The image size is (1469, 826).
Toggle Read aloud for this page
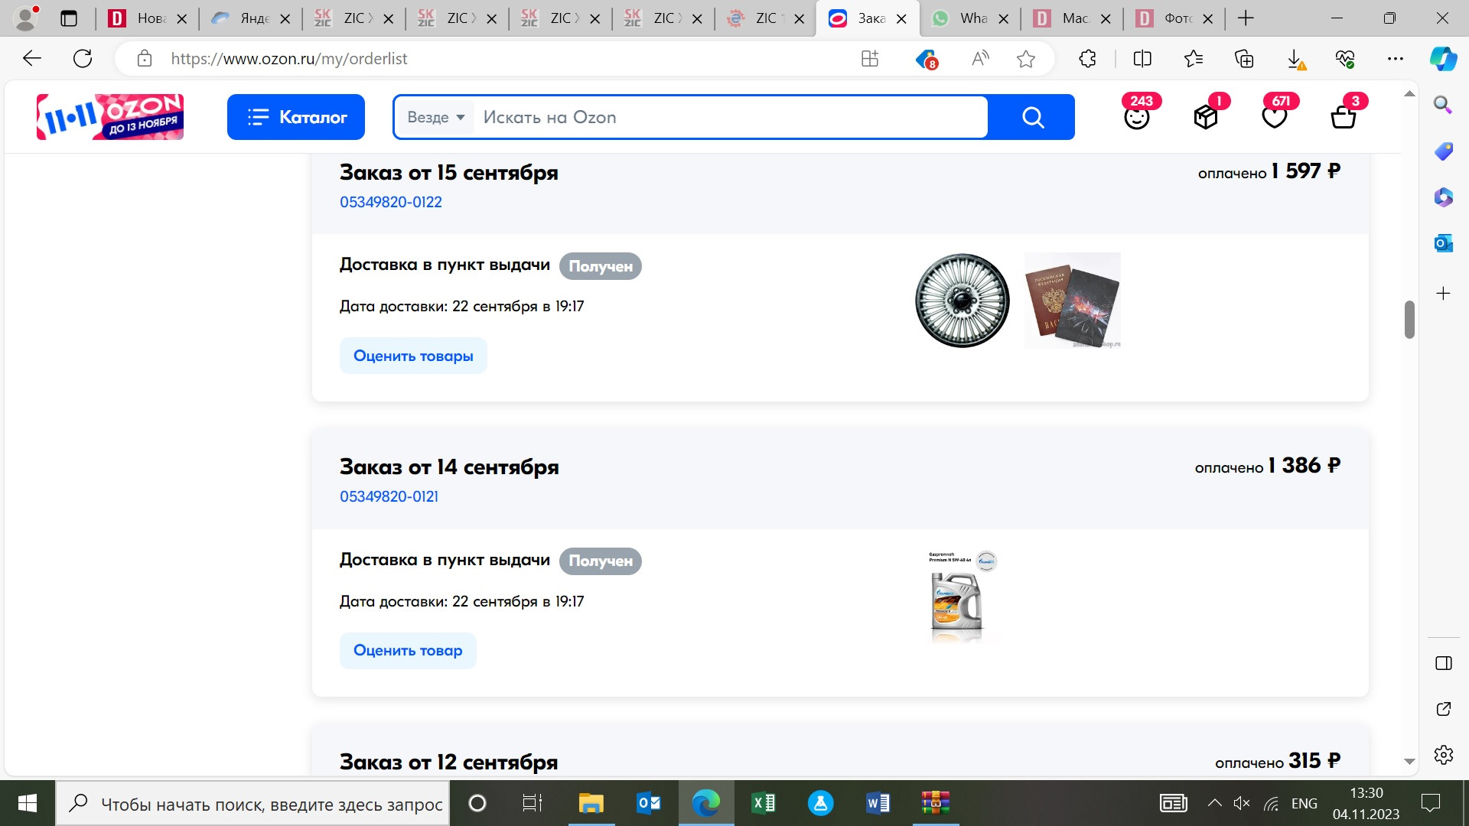click(980, 59)
